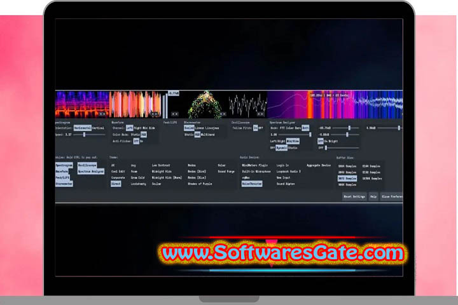Click the Close Preferences button

click(x=392, y=197)
